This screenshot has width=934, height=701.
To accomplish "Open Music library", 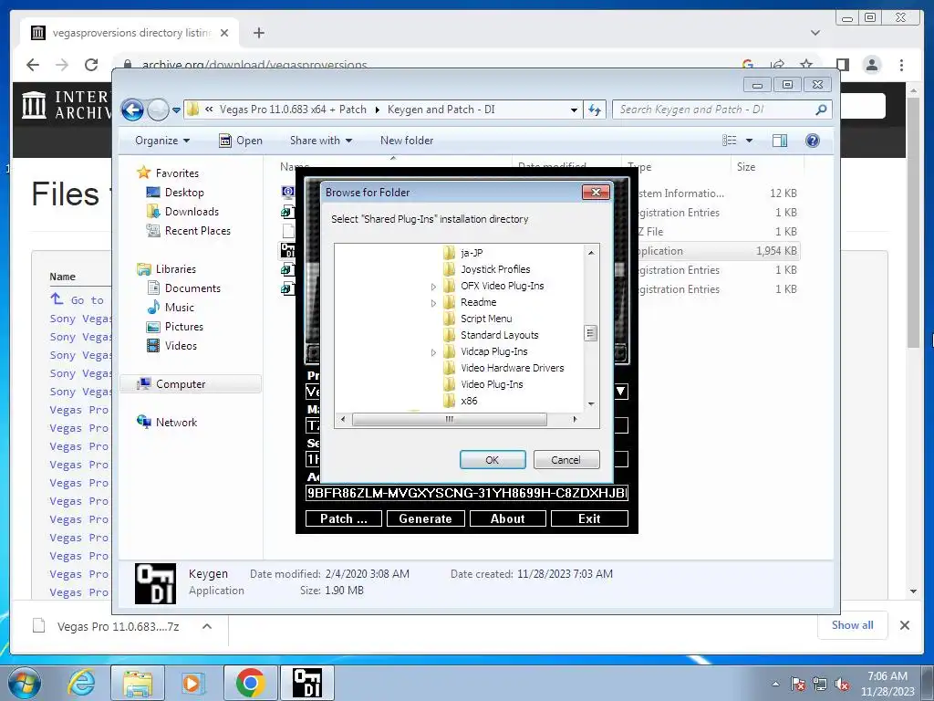I will click(x=171, y=308).
